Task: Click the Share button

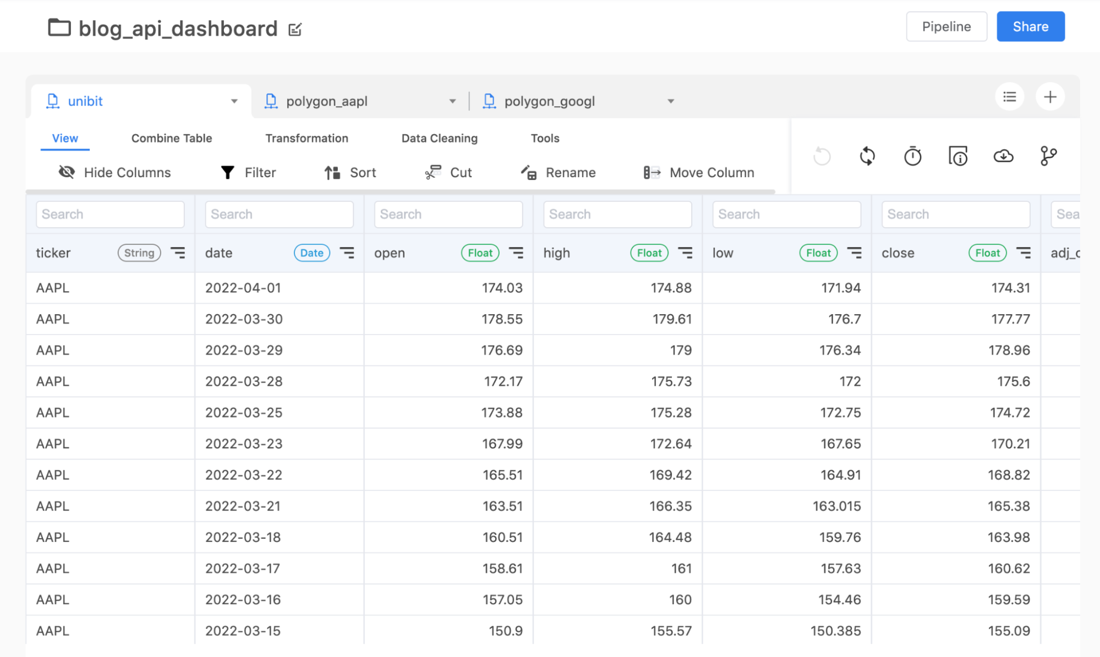Action: (x=1030, y=26)
